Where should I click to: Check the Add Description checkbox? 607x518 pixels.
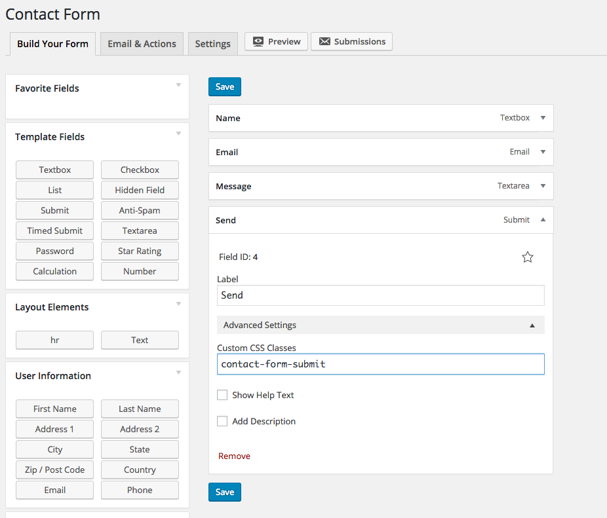tap(222, 421)
